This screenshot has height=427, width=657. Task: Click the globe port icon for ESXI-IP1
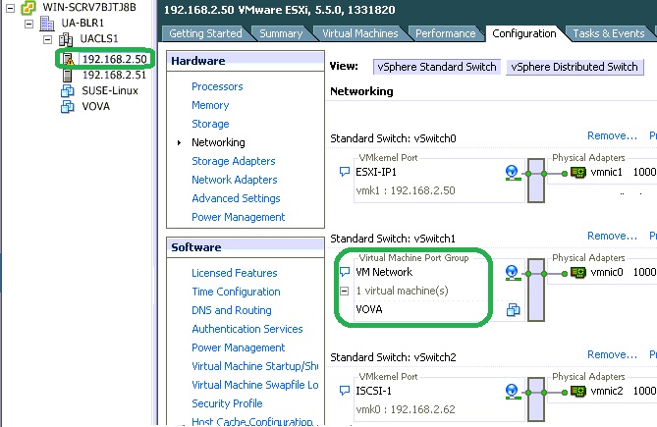512,173
